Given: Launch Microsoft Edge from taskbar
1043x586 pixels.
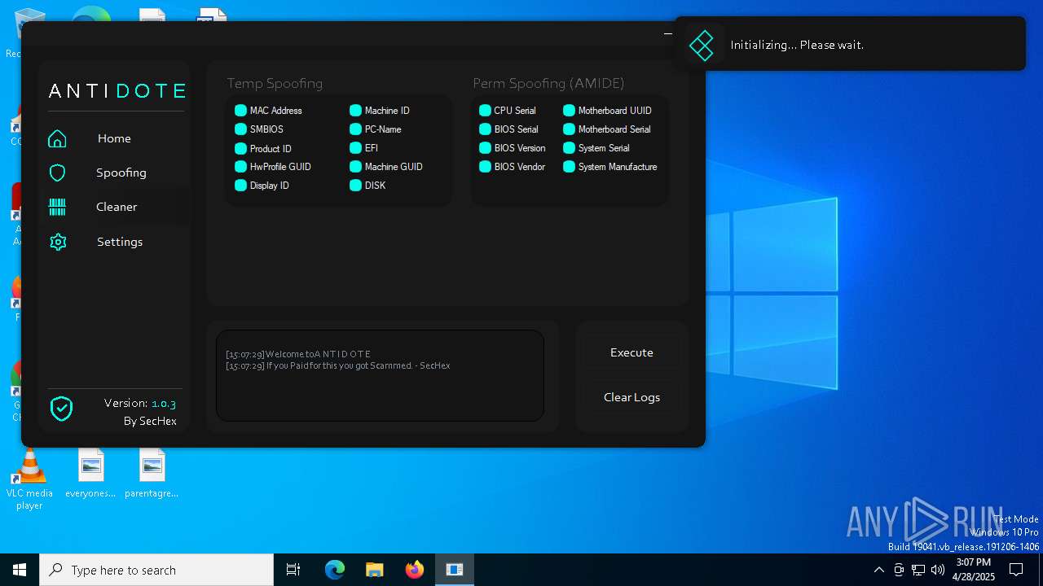Looking at the screenshot, I should [x=335, y=570].
